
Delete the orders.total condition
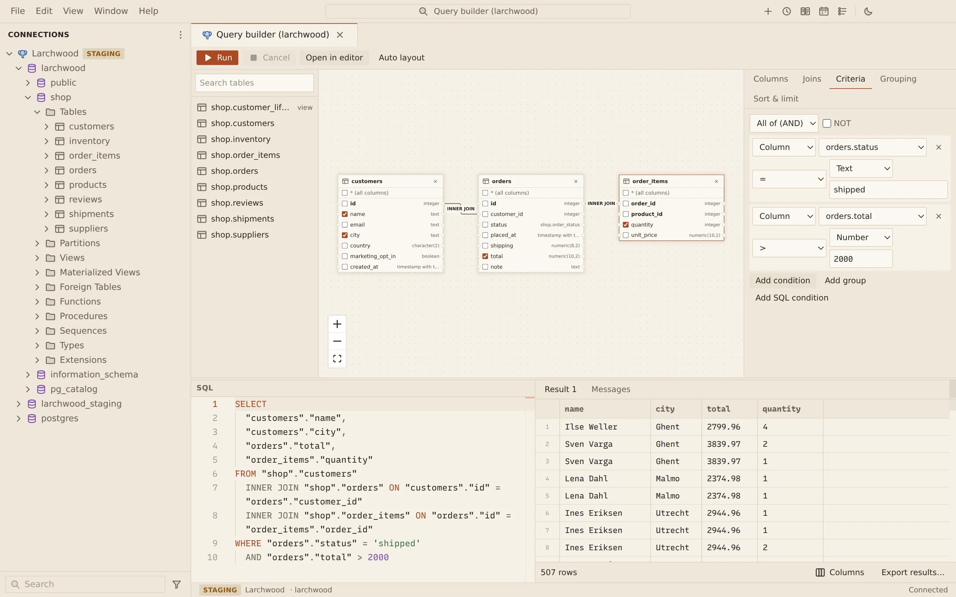pos(939,216)
